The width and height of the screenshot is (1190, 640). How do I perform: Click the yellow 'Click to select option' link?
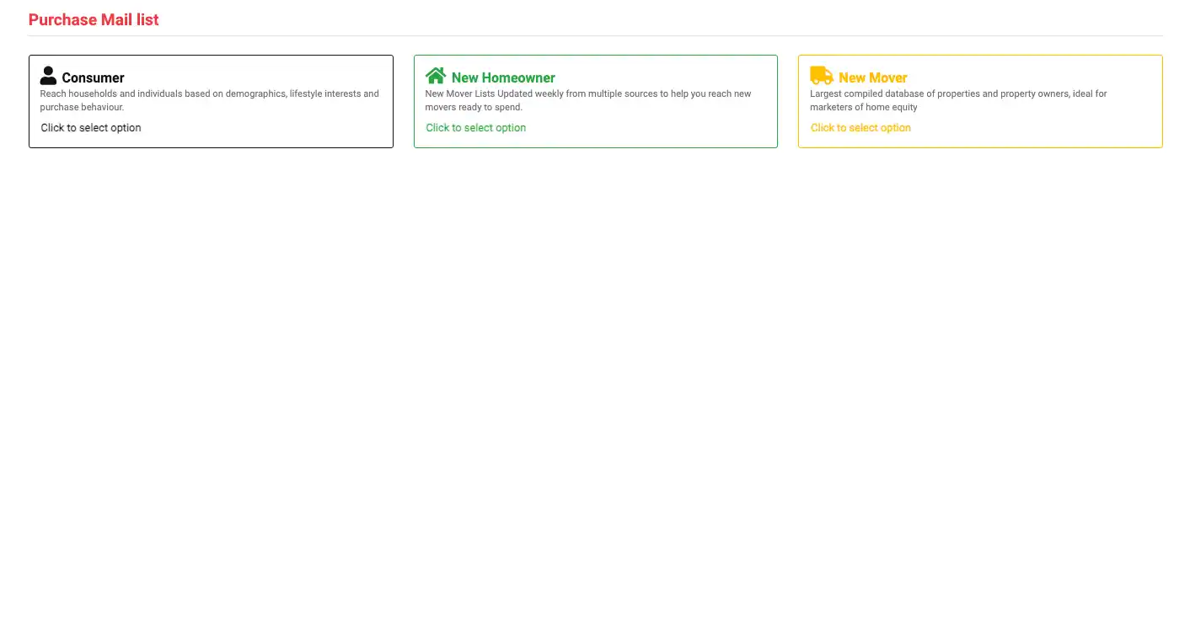click(860, 128)
